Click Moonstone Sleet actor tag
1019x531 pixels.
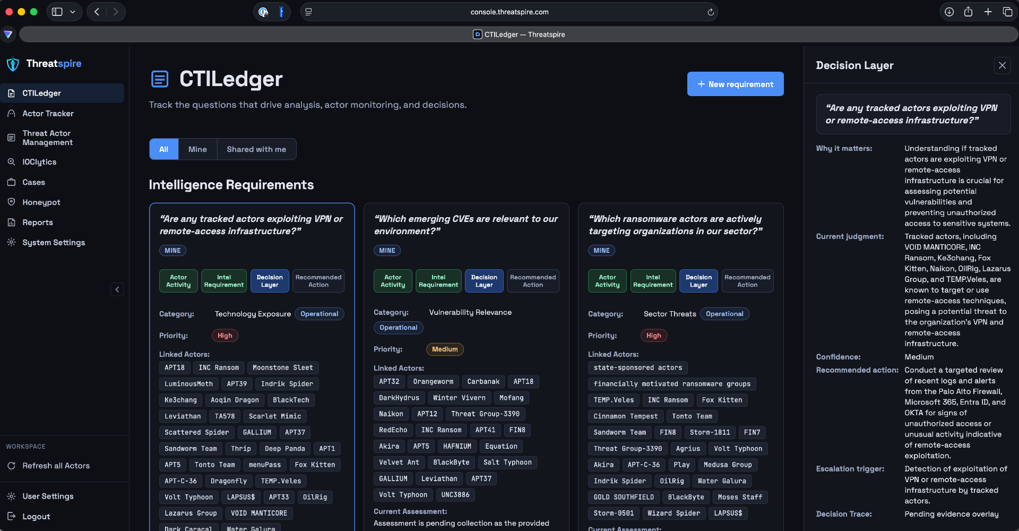(283, 368)
